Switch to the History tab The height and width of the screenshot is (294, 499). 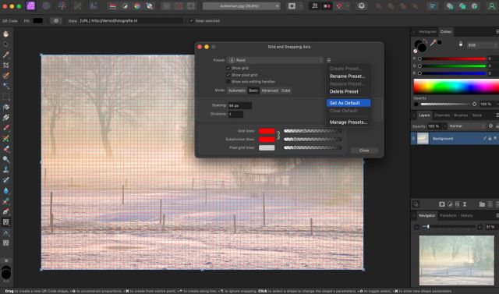click(466, 215)
